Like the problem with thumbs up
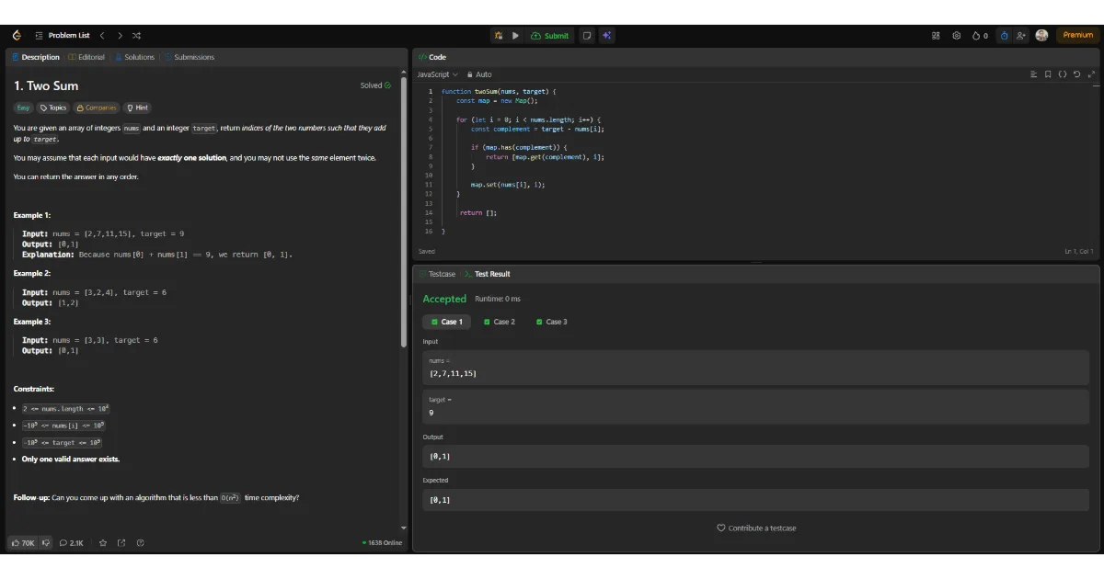Image resolution: width=1104 pixels, height=579 pixels. (x=23, y=543)
